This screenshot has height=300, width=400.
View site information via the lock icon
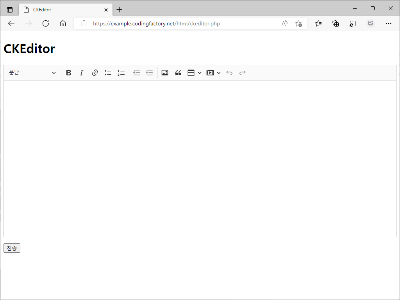[x=84, y=23]
